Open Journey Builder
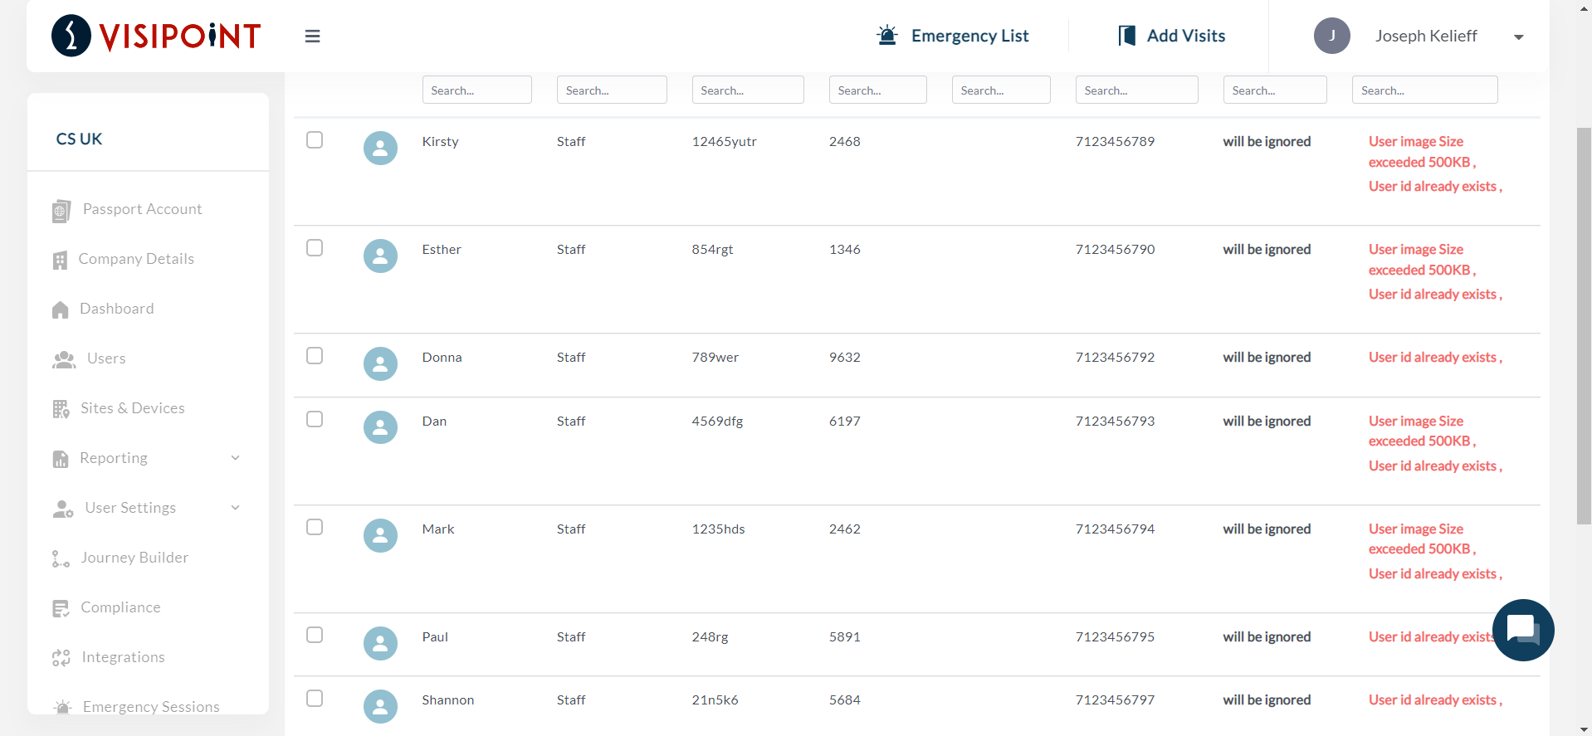Image resolution: width=1592 pixels, height=736 pixels. [x=134, y=558]
